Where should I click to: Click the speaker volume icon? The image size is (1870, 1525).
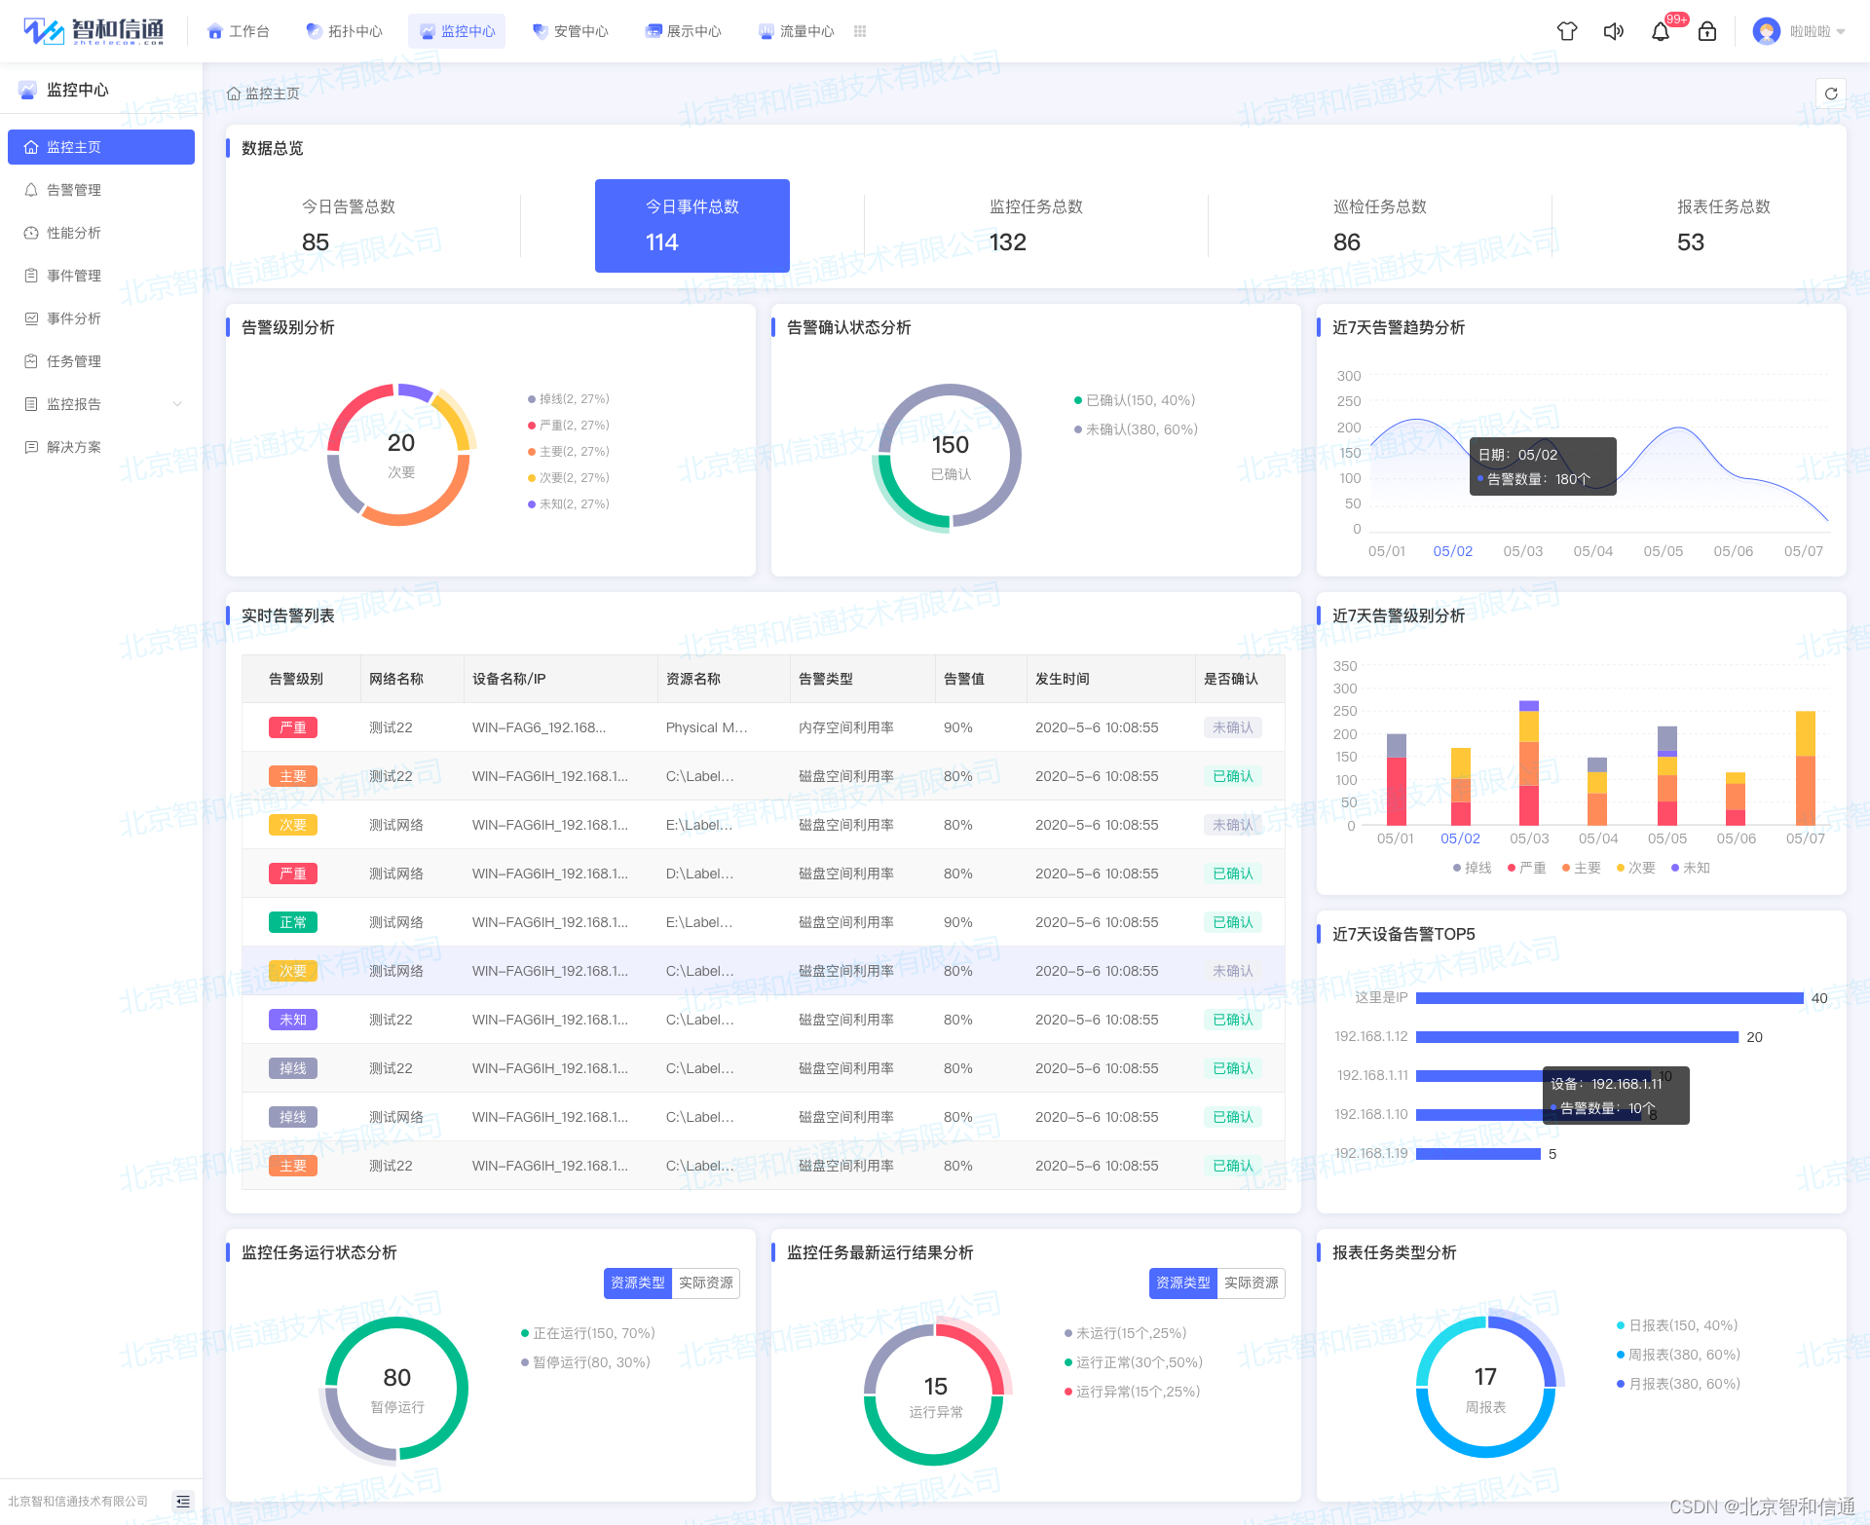(x=1614, y=32)
